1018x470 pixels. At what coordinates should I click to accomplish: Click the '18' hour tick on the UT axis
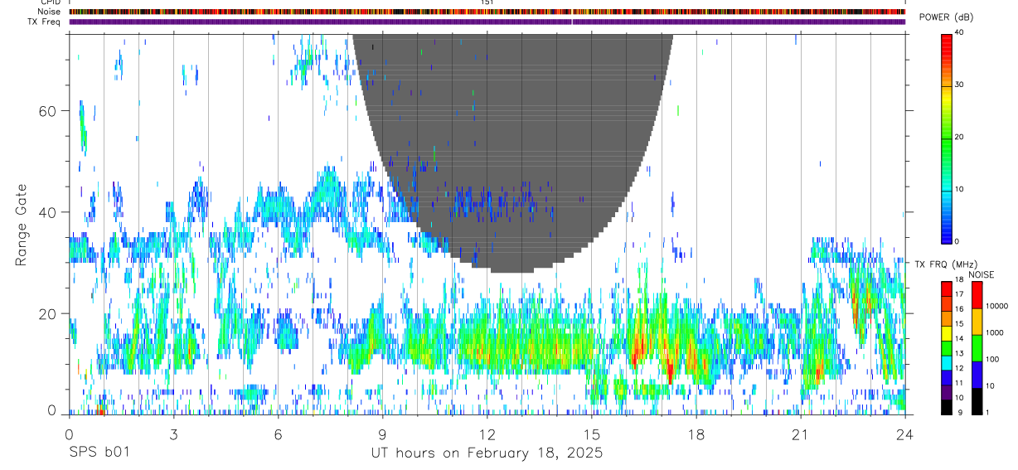(x=696, y=434)
